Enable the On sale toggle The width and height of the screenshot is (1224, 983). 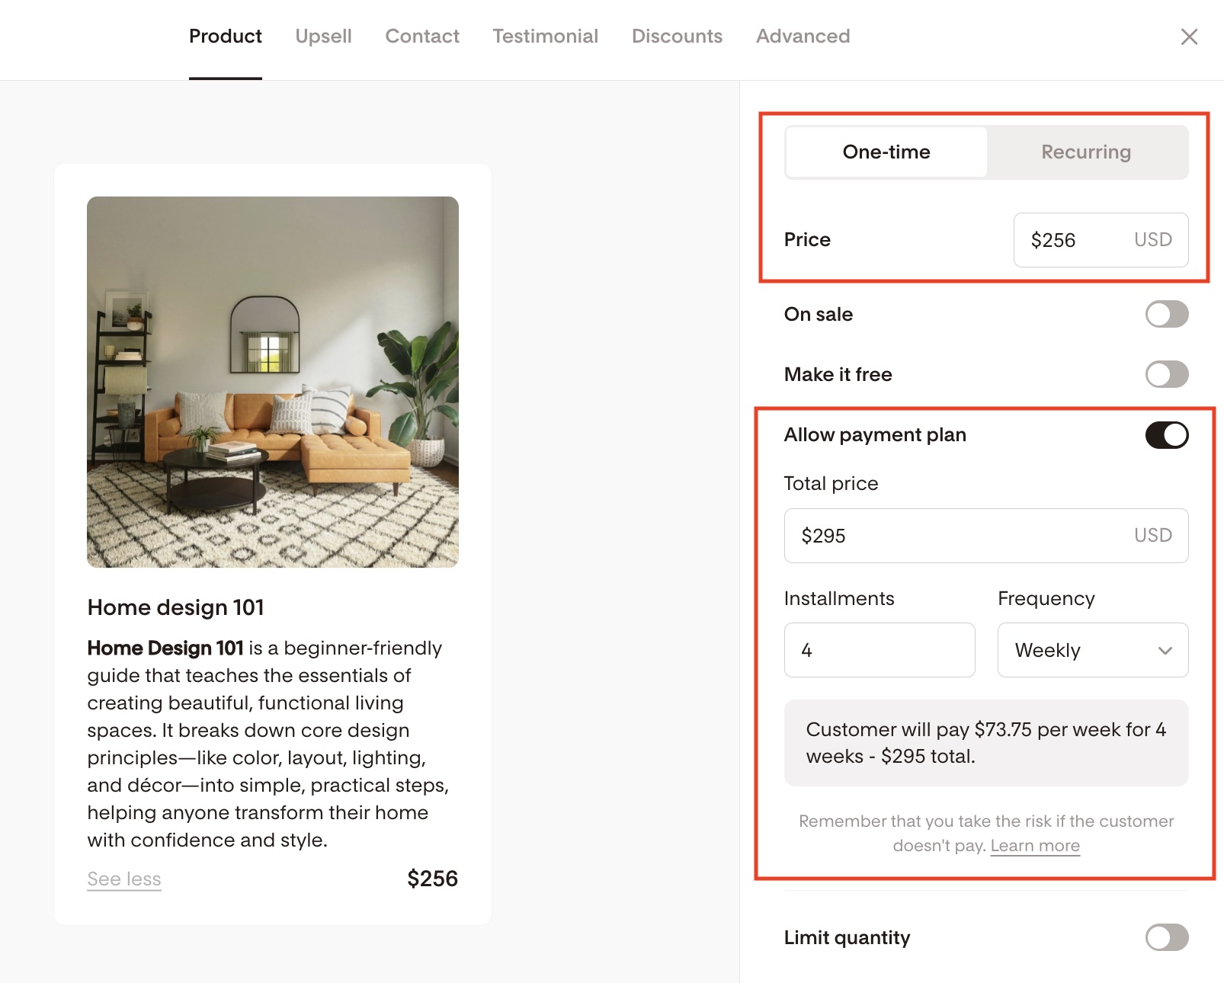tap(1166, 314)
